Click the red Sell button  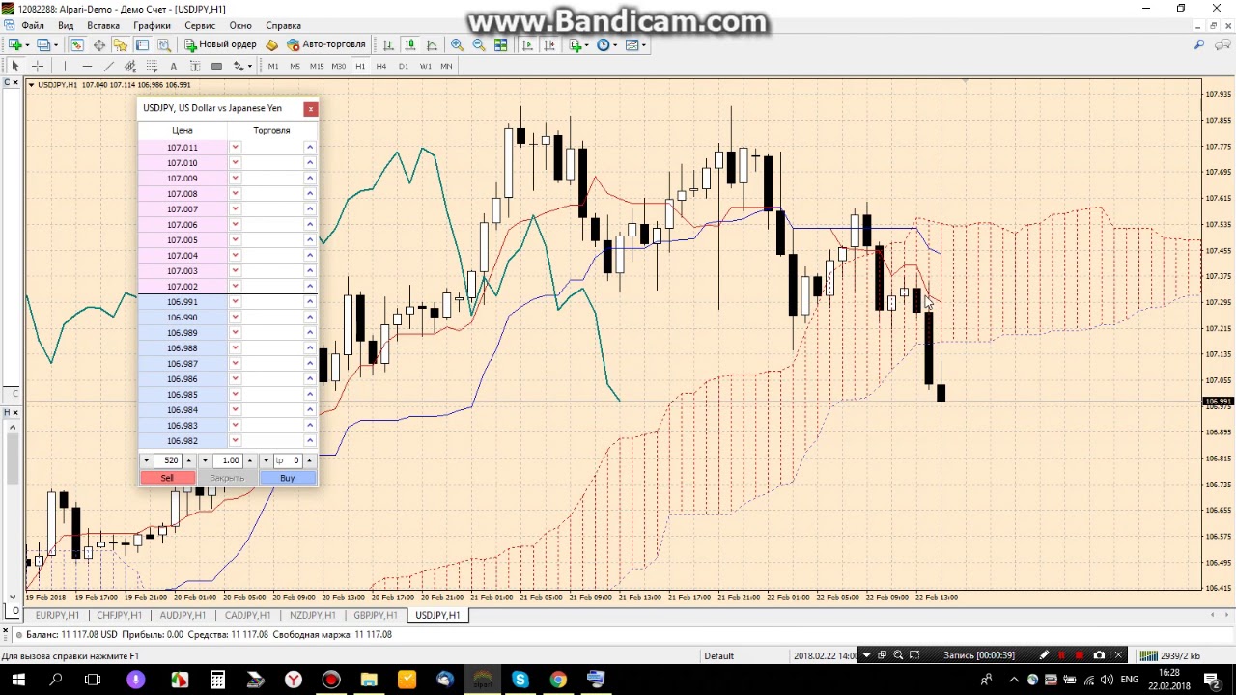point(168,478)
